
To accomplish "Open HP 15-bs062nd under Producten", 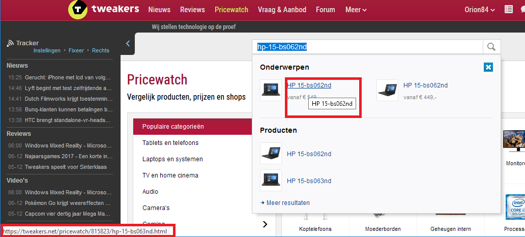I will [x=309, y=154].
